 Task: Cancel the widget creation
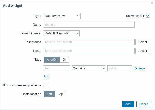pos(144,104)
